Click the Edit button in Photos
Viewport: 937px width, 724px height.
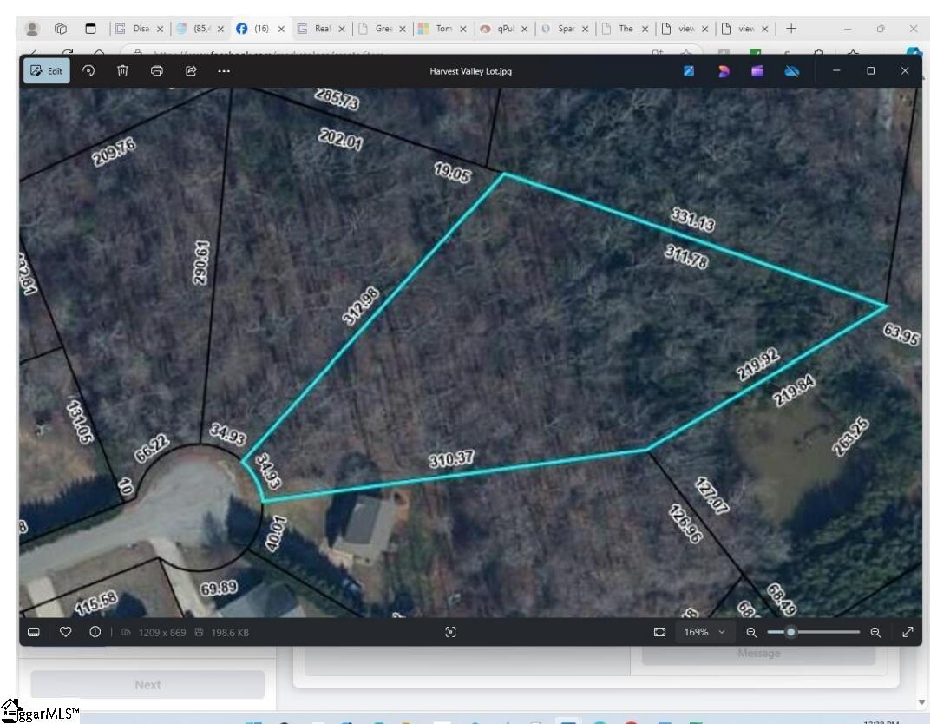pos(47,70)
